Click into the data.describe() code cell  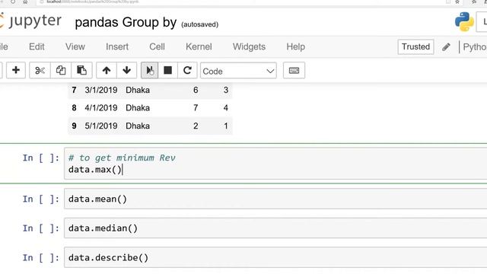pos(275,257)
